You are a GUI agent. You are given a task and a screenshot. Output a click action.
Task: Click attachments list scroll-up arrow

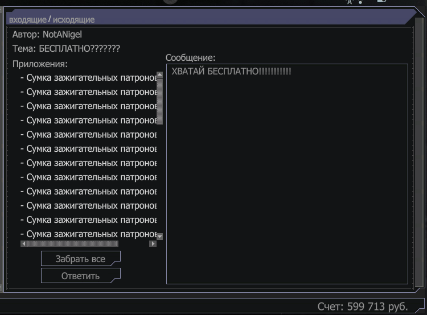(160, 74)
